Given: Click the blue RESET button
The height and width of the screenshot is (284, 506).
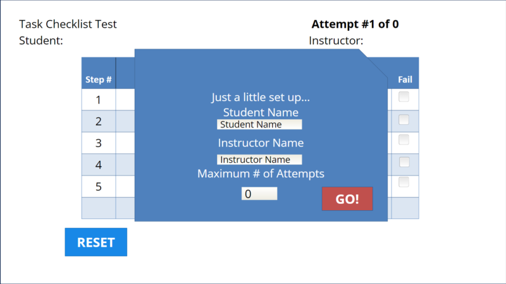Looking at the screenshot, I should [x=96, y=242].
